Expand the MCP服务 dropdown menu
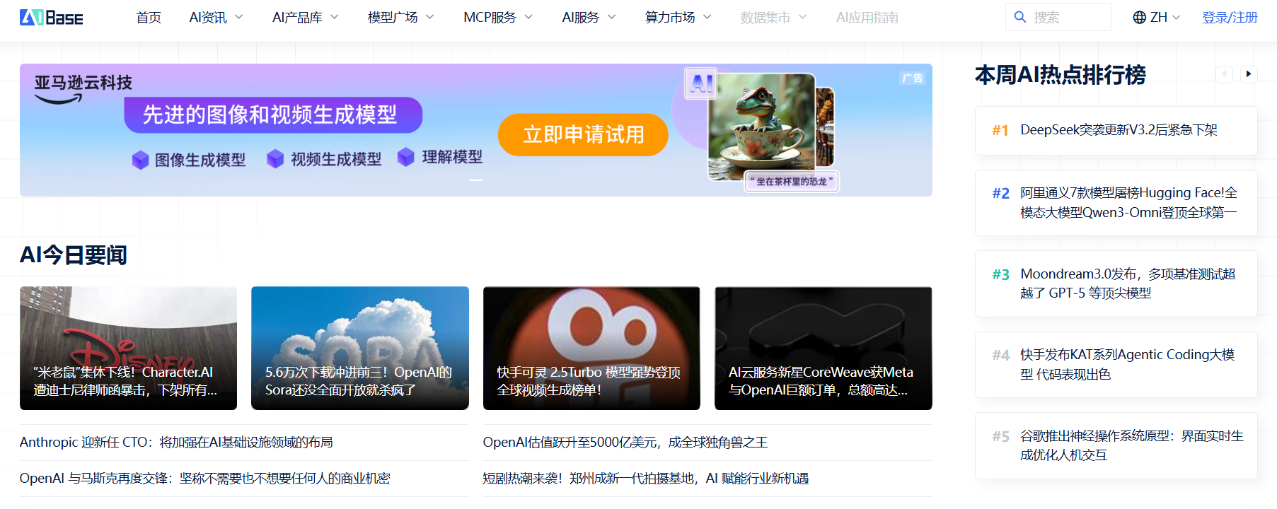The image size is (1277, 509). (497, 18)
